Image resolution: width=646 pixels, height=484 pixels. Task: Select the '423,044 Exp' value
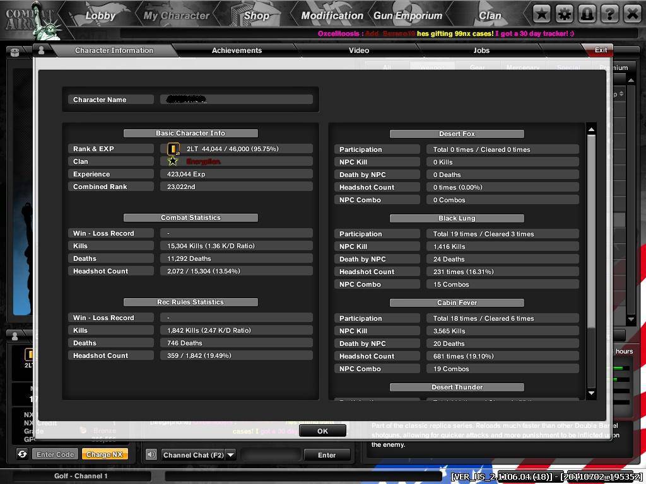(186, 174)
